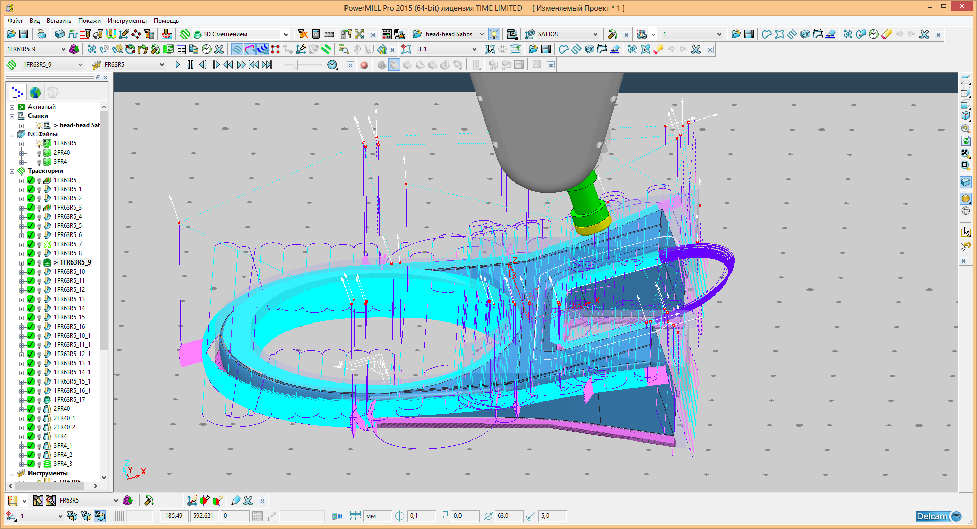The height and width of the screenshot is (529, 977).
Task: Toggle green check for 1FR63R5_4 toolpath
Action: point(31,217)
